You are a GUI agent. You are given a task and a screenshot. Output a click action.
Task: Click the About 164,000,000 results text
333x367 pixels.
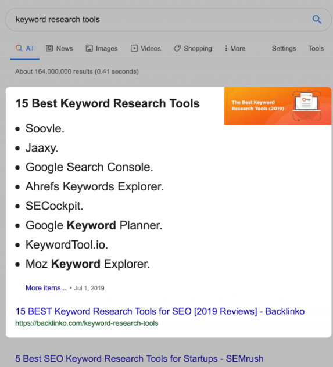[77, 71]
